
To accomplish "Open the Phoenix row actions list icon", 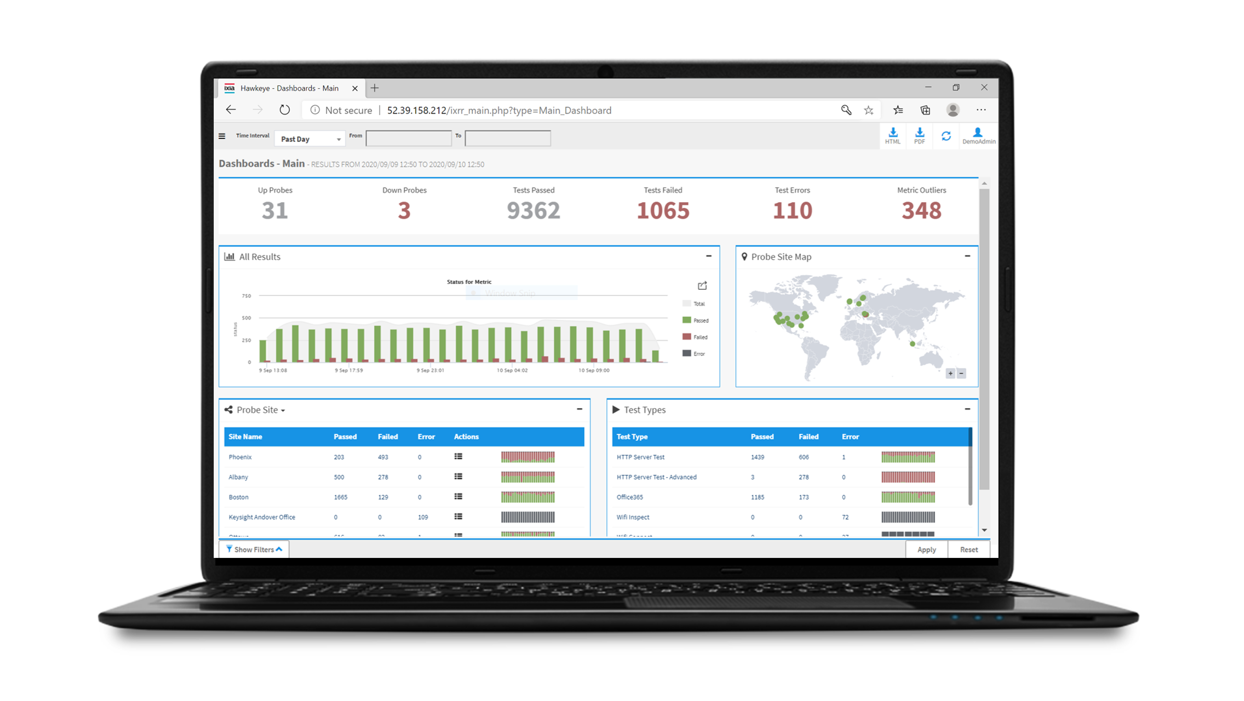I will [x=458, y=457].
